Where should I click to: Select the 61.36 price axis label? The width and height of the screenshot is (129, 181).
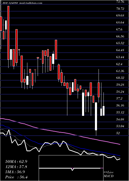[120, 71]
